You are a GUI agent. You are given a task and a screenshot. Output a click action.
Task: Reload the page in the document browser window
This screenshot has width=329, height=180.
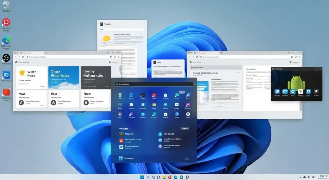click(197, 57)
